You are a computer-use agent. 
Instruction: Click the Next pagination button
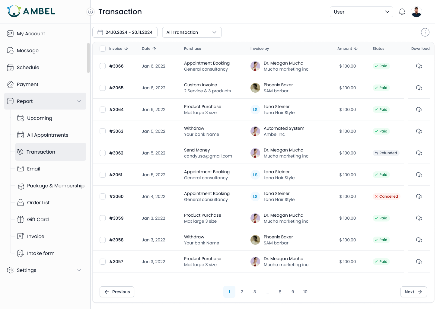pyautogui.click(x=413, y=292)
